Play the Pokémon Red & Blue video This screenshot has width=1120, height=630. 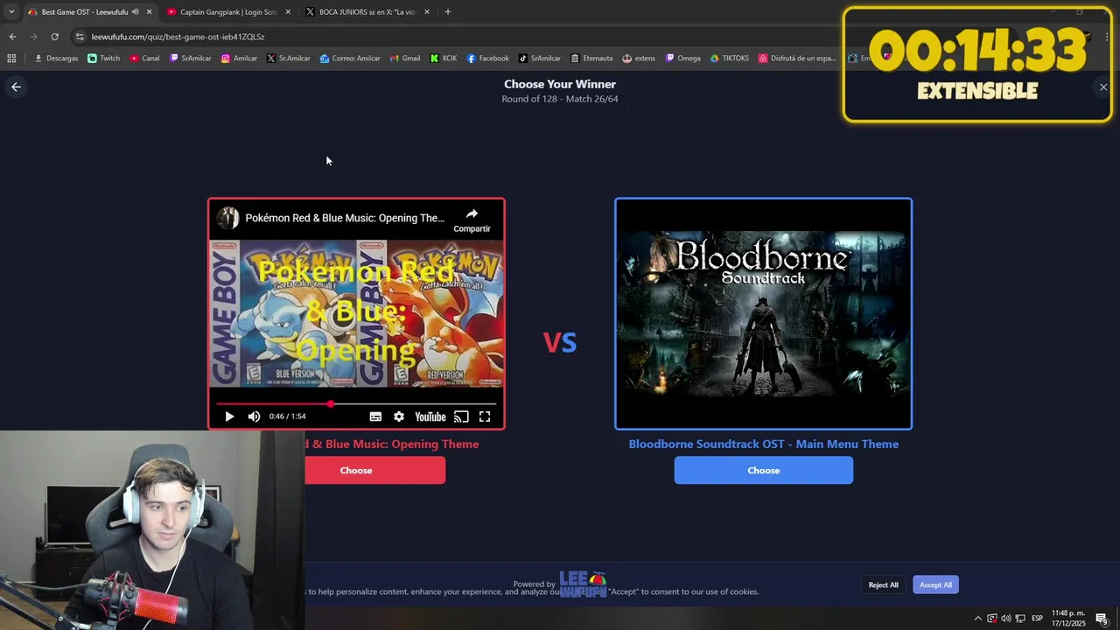229,416
